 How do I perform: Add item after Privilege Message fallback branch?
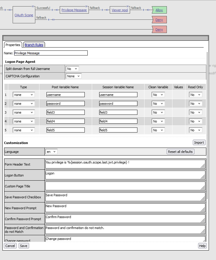click(x=102, y=10)
